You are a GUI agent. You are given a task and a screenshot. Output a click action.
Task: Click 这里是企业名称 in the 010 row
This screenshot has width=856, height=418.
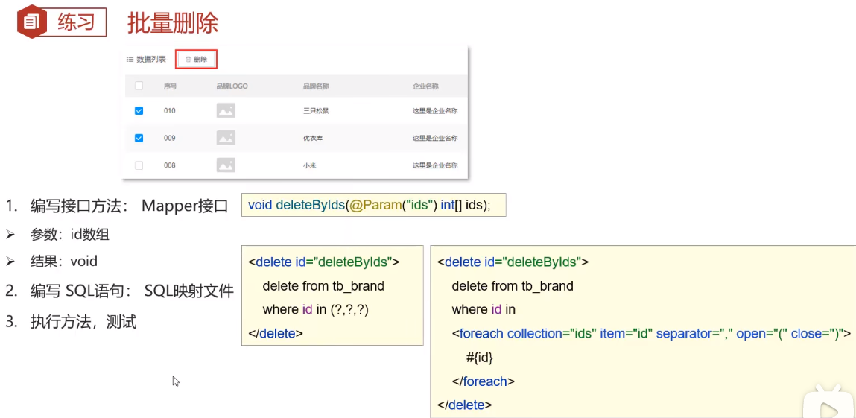pos(435,111)
